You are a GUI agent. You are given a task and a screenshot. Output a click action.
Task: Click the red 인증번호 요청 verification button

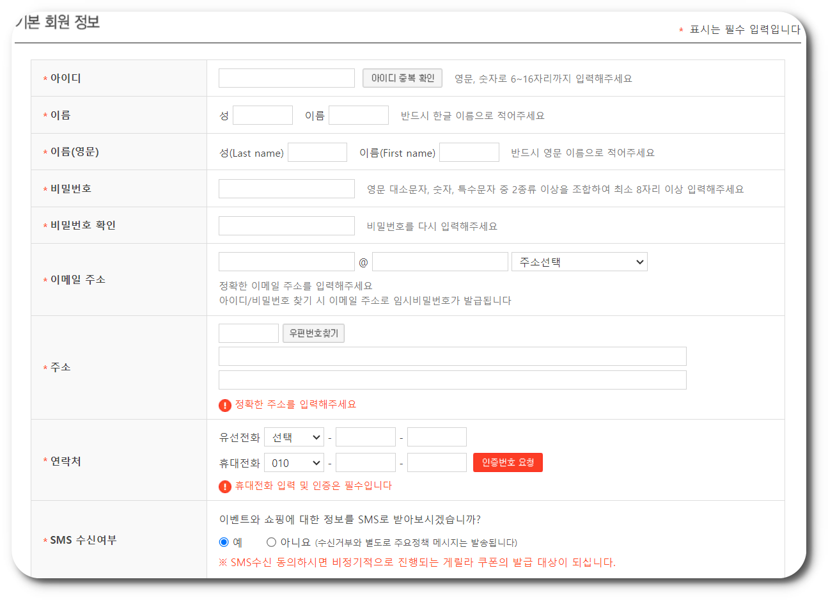(x=508, y=462)
